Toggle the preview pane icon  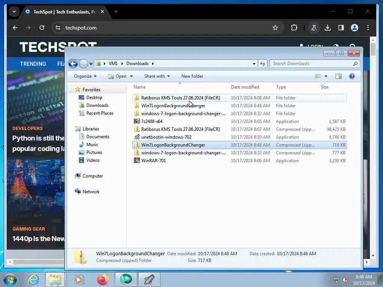(338, 76)
